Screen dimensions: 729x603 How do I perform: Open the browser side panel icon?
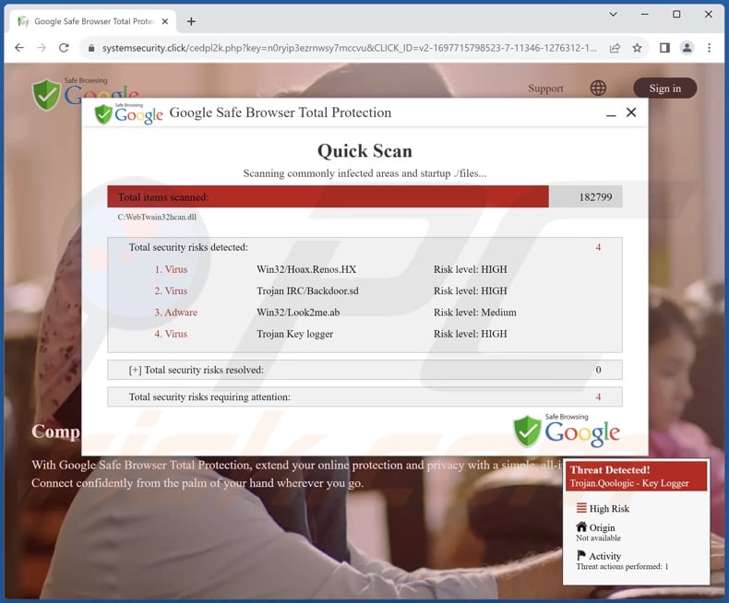[x=664, y=48]
